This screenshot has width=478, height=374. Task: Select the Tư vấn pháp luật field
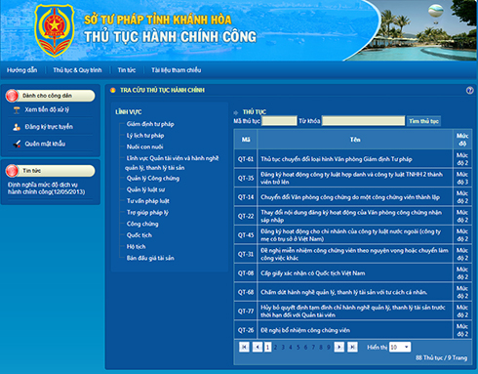(148, 201)
